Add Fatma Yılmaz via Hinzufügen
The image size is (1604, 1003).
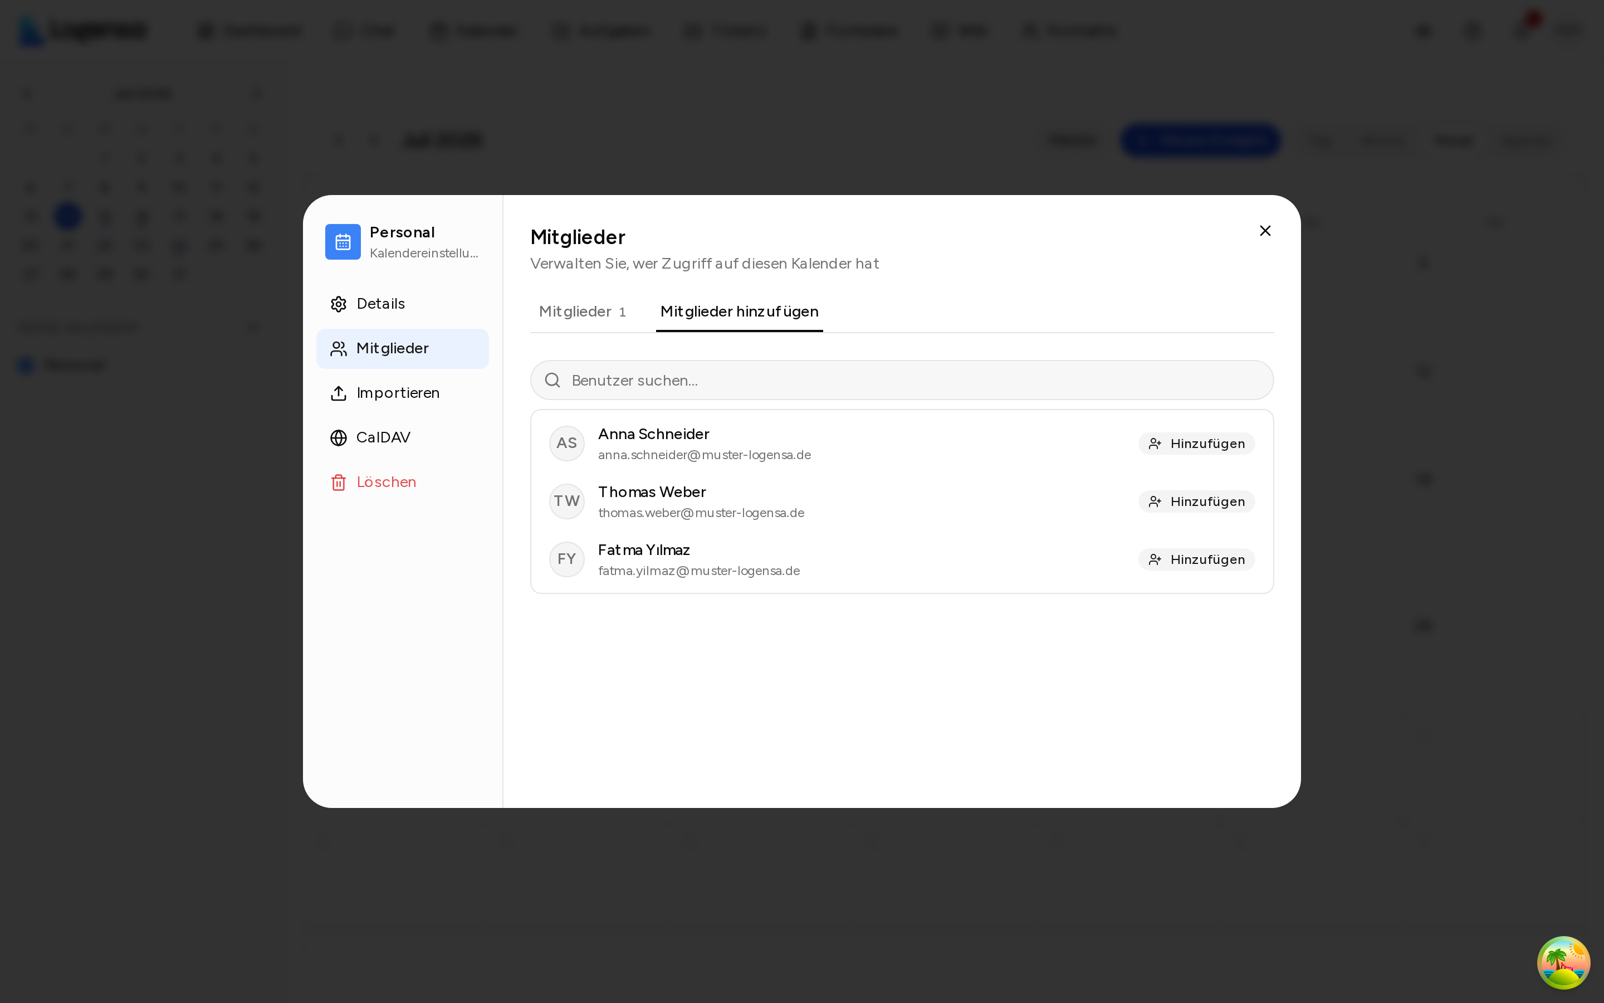click(x=1196, y=559)
